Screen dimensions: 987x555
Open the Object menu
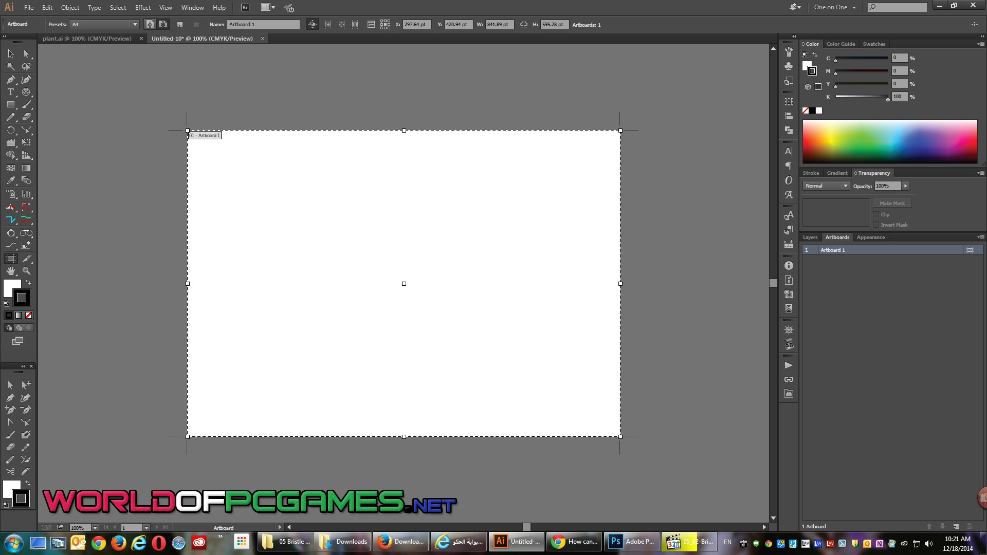click(70, 7)
